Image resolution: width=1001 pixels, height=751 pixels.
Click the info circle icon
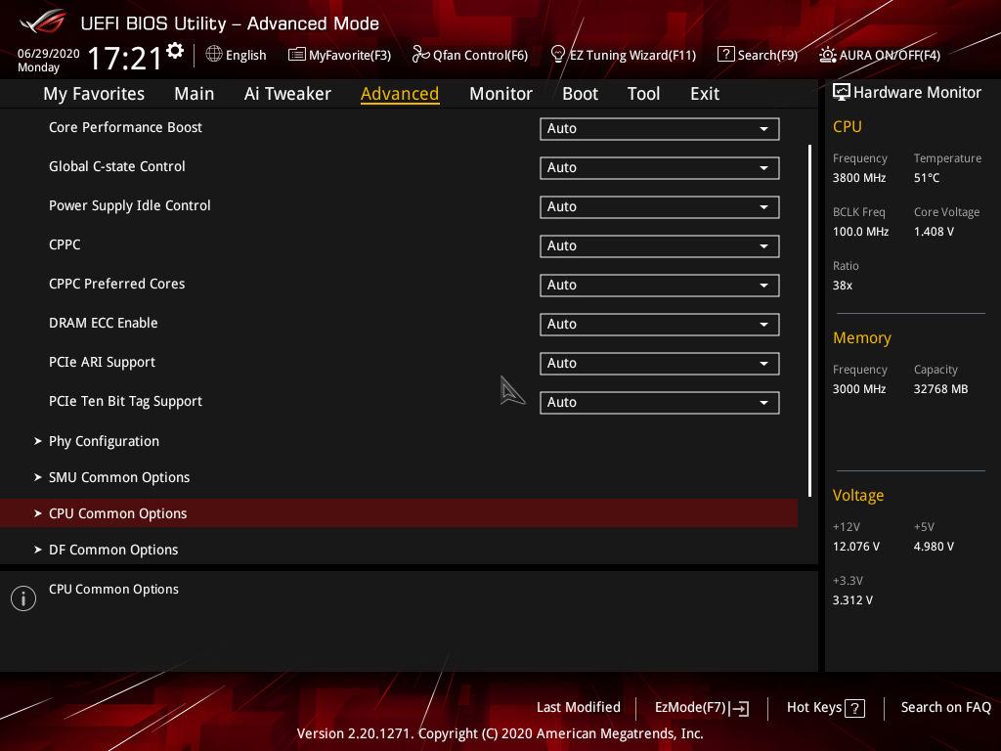pos(23,598)
